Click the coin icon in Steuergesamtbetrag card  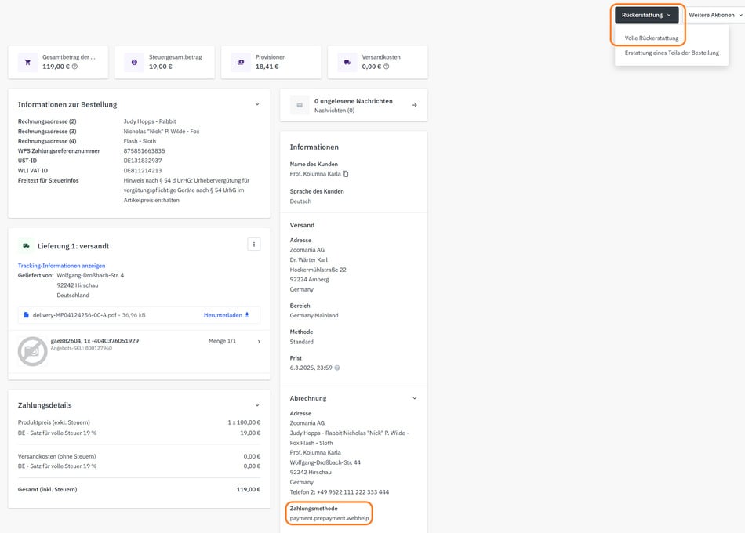pyautogui.click(x=134, y=62)
